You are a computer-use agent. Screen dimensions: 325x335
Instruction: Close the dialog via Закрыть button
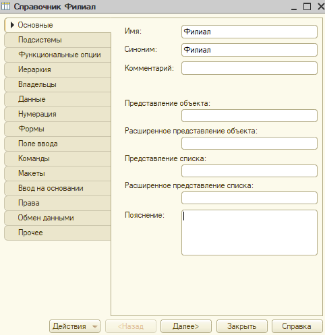(x=242, y=326)
